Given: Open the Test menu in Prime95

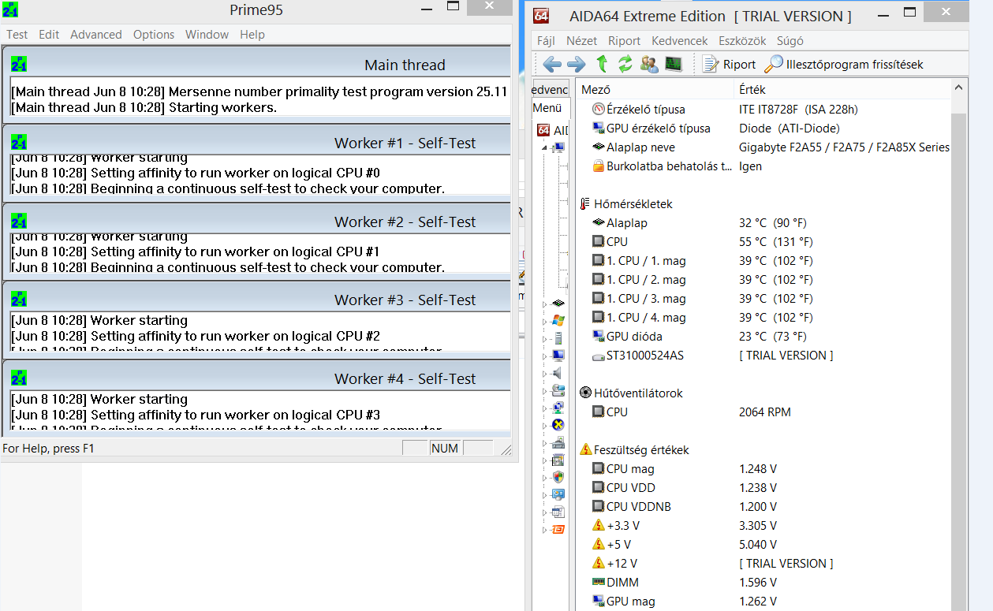Looking at the screenshot, I should pyautogui.click(x=17, y=35).
